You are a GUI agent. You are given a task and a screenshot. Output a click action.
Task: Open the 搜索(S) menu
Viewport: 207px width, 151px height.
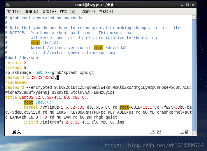tap(68, 11)
